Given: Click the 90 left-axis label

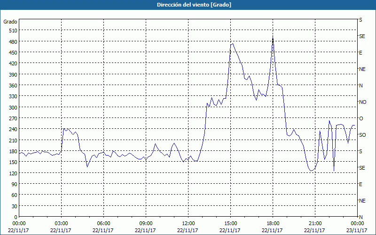Looking at the screenshot, I should coord(15,184).
